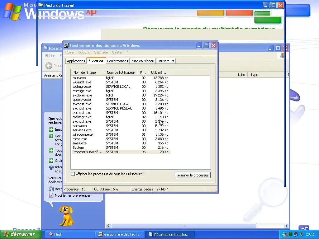
Task: Click Terminer le processus button
Action: coord(193,175)
